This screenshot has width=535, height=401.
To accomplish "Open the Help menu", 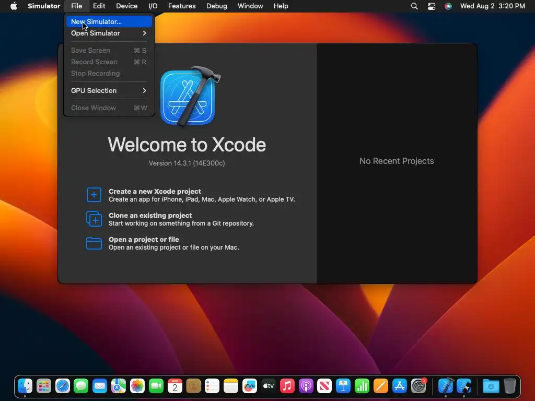I will (281, 6).
